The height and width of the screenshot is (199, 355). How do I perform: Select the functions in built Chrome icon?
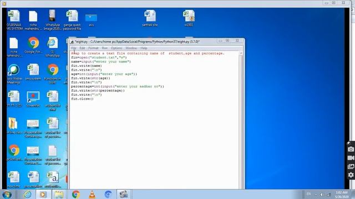click(x=53, y=74)
